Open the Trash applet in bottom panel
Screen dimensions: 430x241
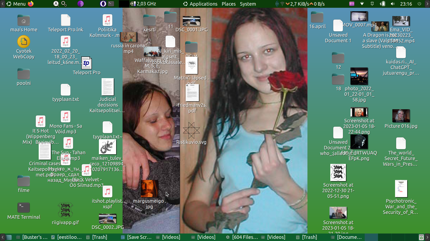coord(421,237)
